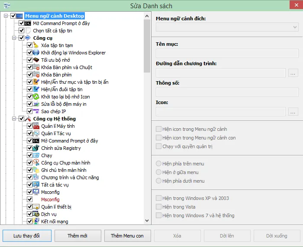Screen dimensions: 303x247
Task: Click the memory chip icon for Tối ưu bộ nhớ
Action: click(x=36, y=60)
